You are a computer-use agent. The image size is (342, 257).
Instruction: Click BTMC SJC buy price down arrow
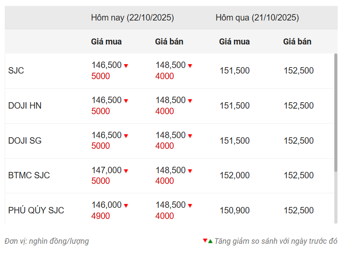coord(126,171)
